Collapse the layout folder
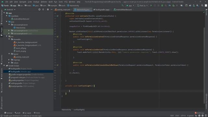This screenshot has width=208, height=117. [9, 54]
